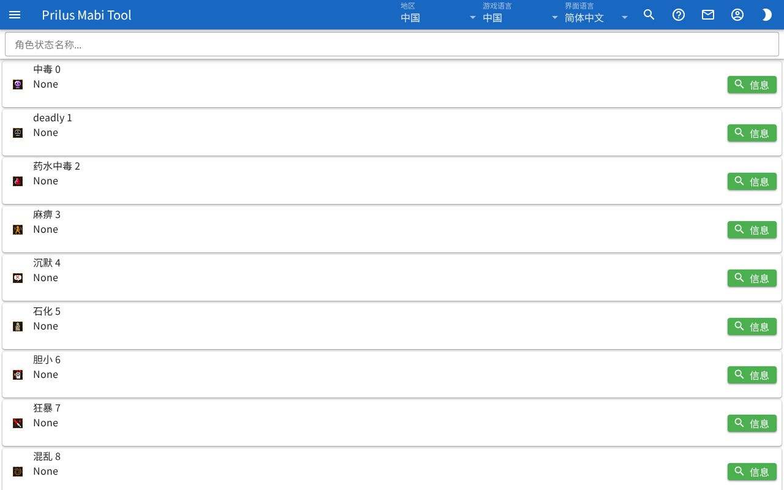Click the 药水中毒 2 potion icon
Viewport: 784px width, 490px height.
(18, 181)
